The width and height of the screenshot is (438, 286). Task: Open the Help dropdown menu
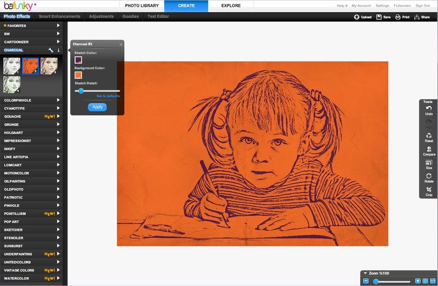pyautogui.click(x=342, y=6)
